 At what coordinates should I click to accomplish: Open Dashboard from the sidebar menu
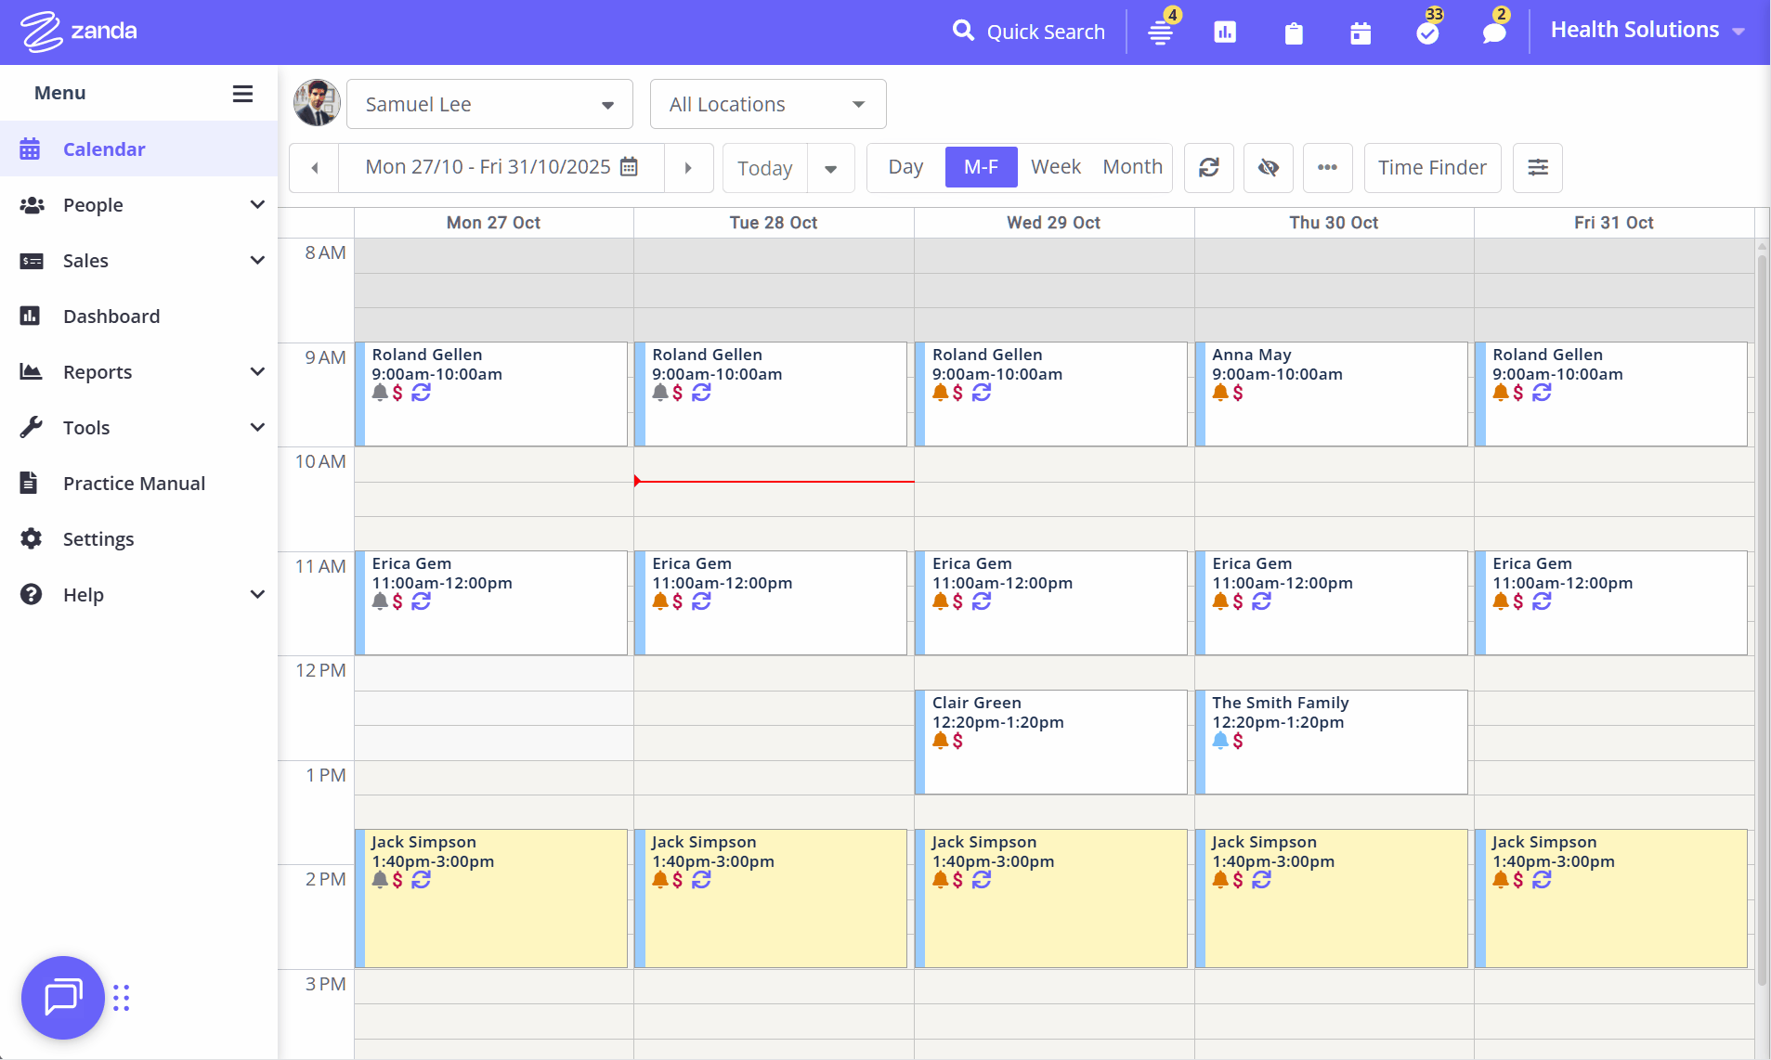111,317
